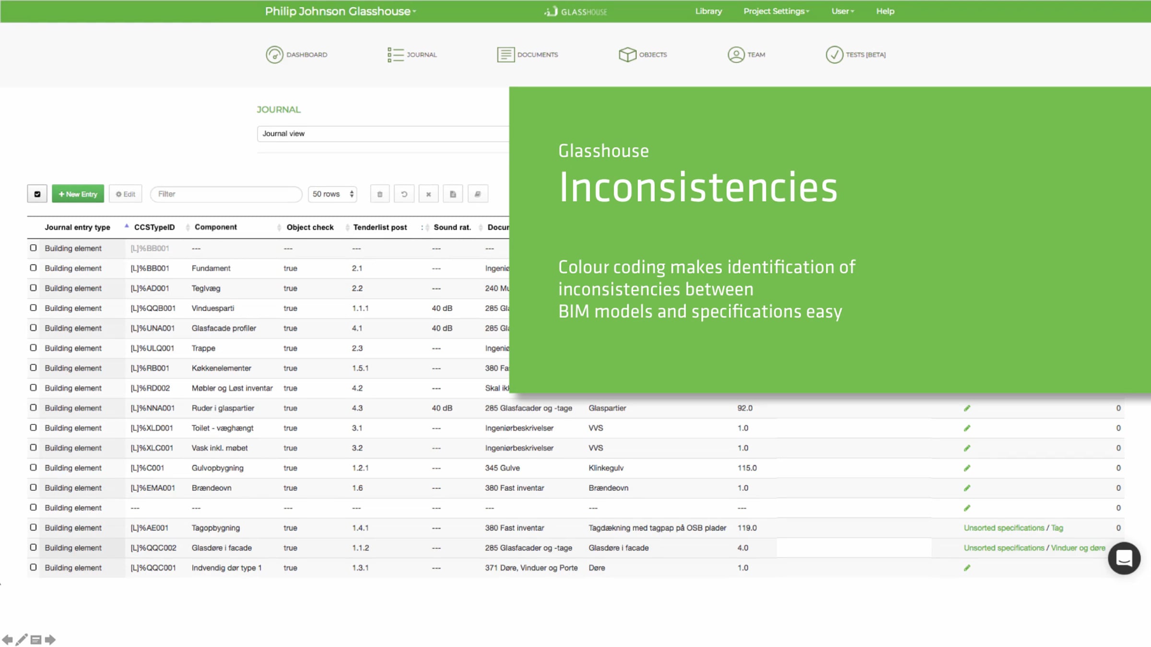The image size is (1151, 647).
Task: Click the trash delete icon in toolbar
Action: (380, 194)
